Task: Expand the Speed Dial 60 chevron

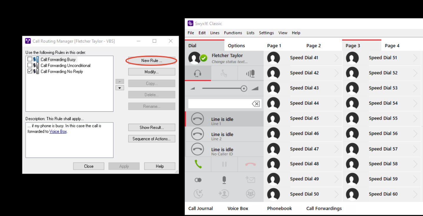Action: coord(415,194)
